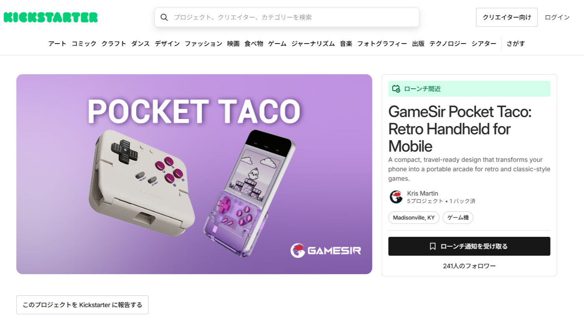Screen dimensions: 584x328
Task: Select the Madisonville, KY location tag
Action: [x=414, y=218]
